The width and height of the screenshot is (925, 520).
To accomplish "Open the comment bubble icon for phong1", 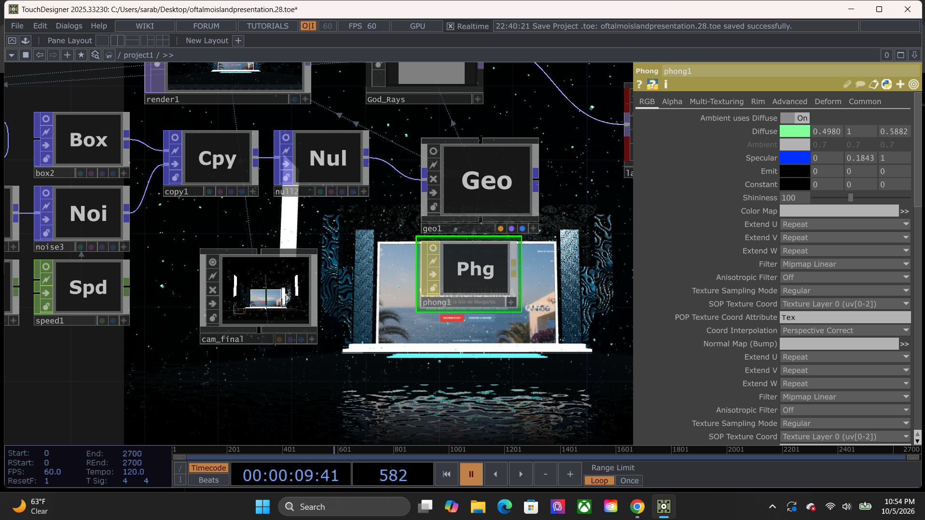I will (860, 84).
